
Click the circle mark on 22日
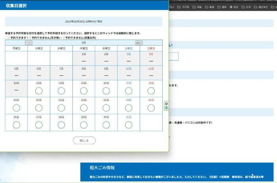point(84,108)
